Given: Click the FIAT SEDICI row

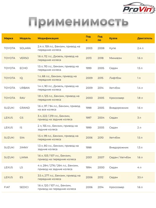Looking at the screenshot, I should (x=78, y=187).
